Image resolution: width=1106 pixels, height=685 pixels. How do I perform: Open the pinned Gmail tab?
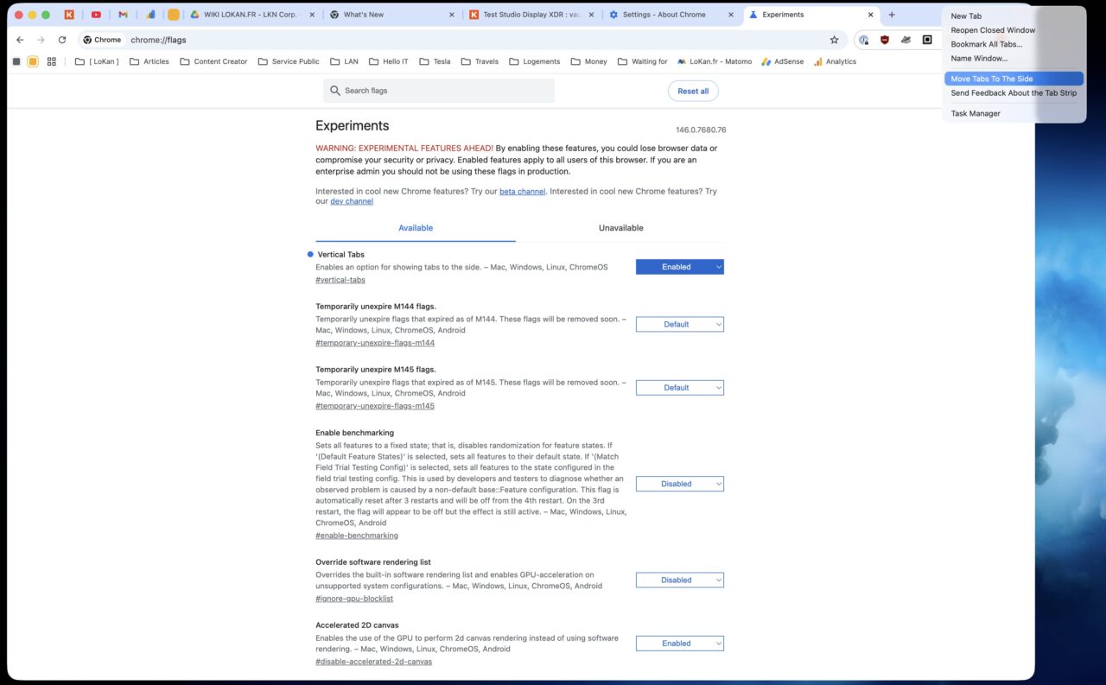click(x=122, y=14)
